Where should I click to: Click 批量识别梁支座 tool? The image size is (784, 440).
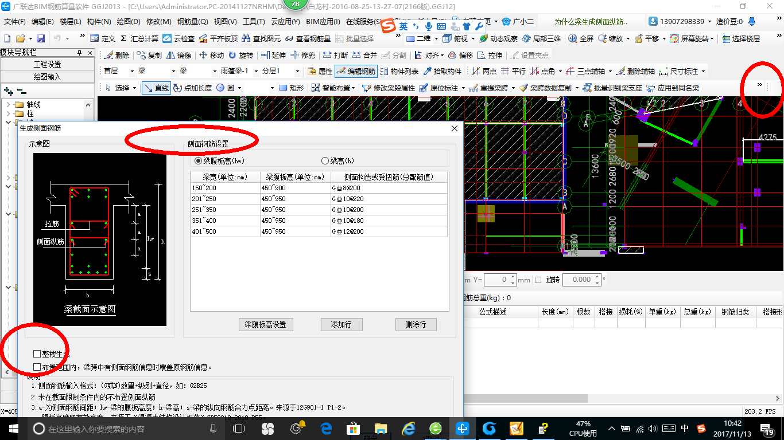[x=612, y=88]
